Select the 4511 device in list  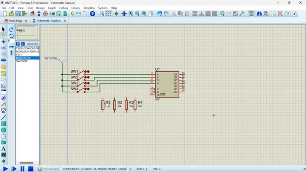[28, 55]
